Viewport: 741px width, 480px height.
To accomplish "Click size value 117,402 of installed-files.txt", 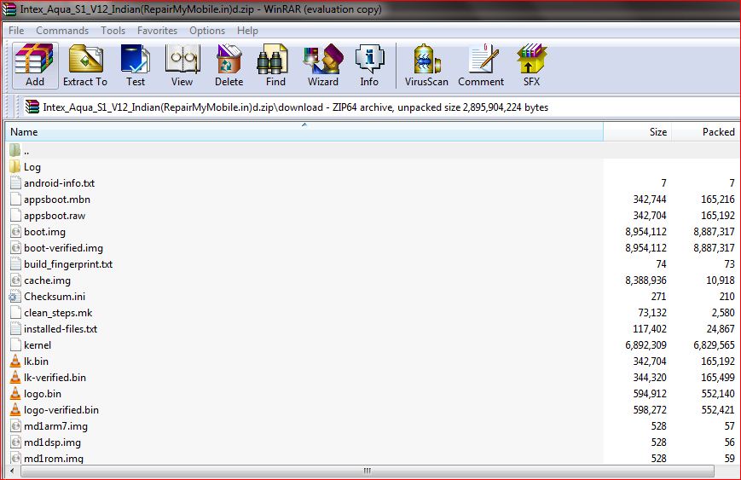I will click(x=649, y=329).
